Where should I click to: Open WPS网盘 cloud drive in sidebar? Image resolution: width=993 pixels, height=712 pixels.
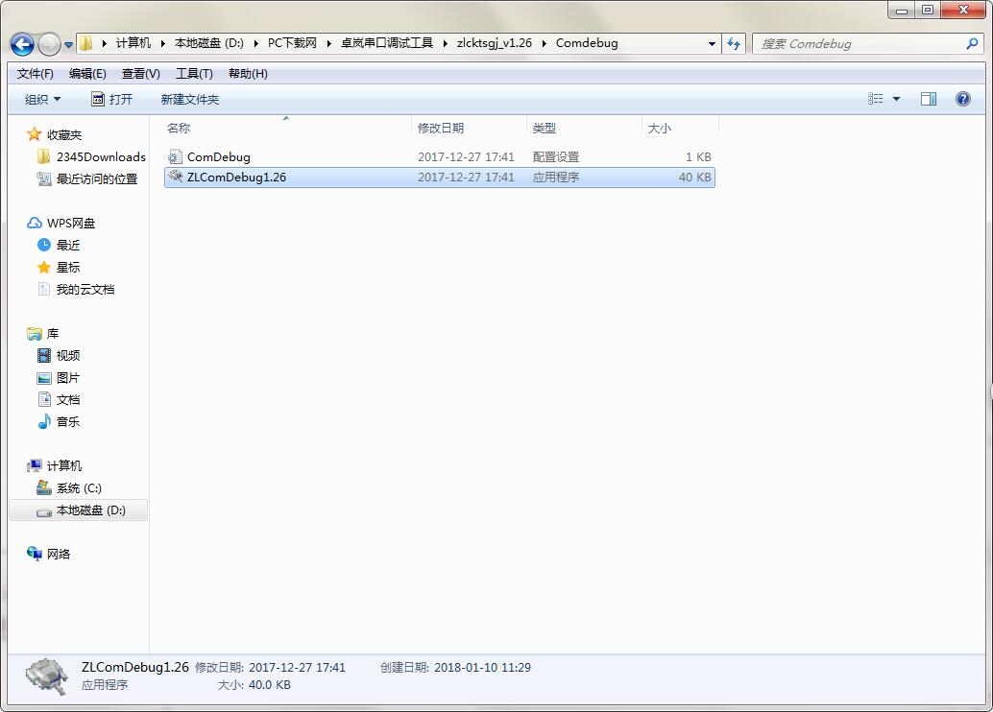pos(70,223)
